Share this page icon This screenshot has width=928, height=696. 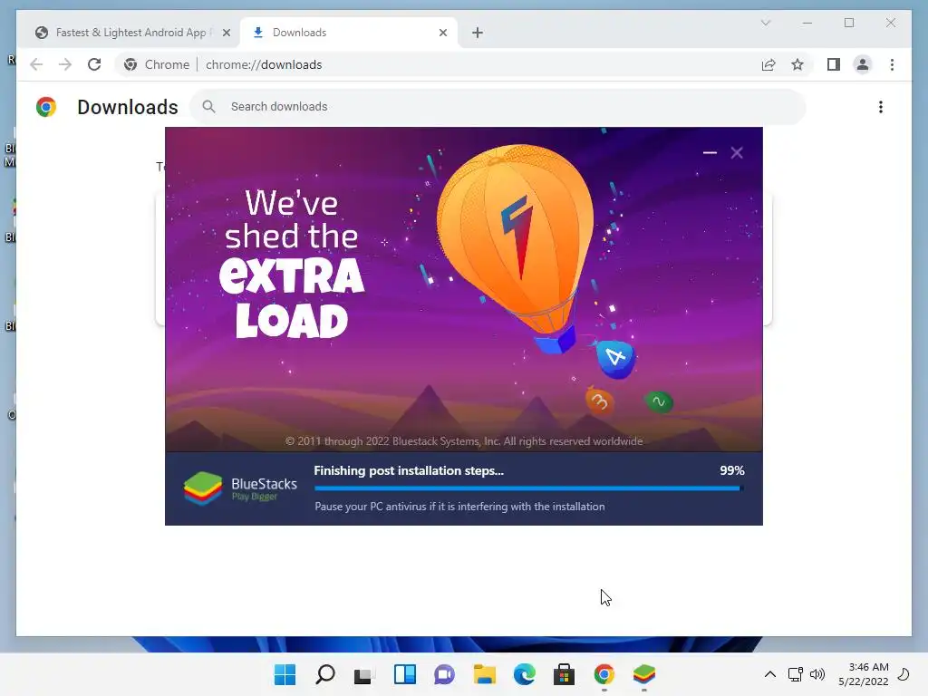coord(768,64)
